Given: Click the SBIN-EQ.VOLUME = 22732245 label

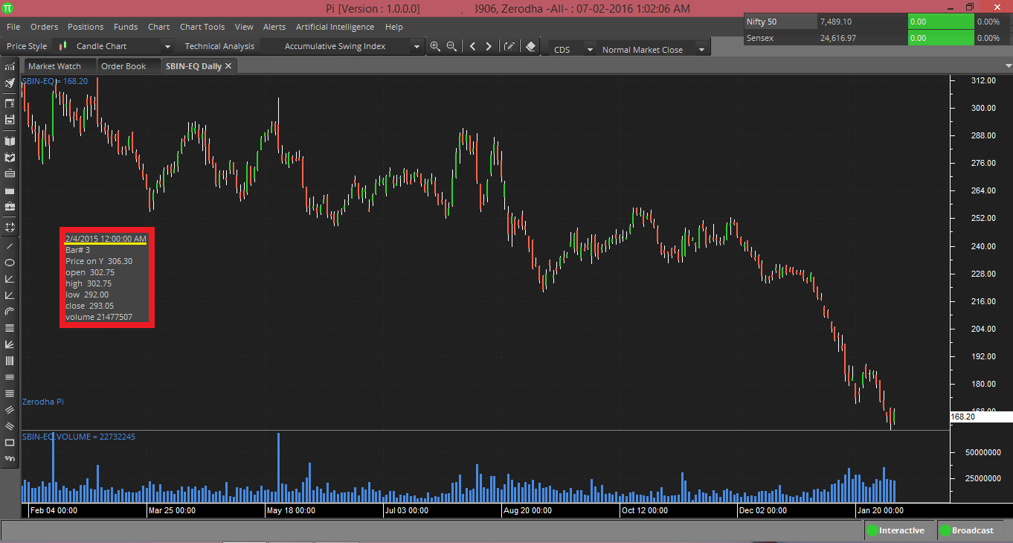Looking at the screenshot, I should (79, 437).
